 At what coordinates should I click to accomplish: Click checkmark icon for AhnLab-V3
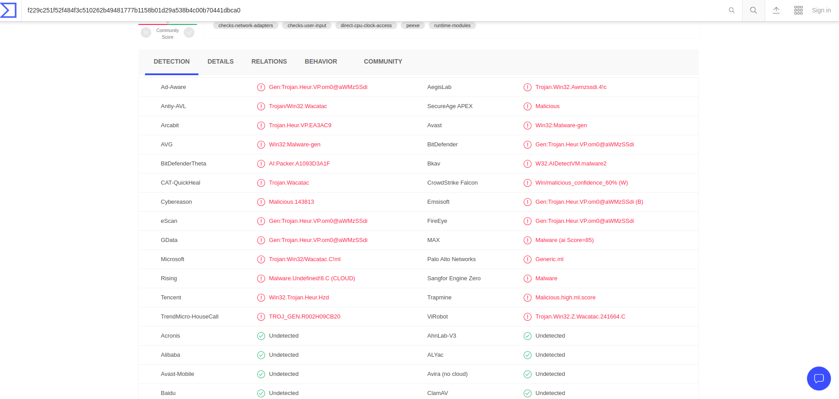[528, 336]
